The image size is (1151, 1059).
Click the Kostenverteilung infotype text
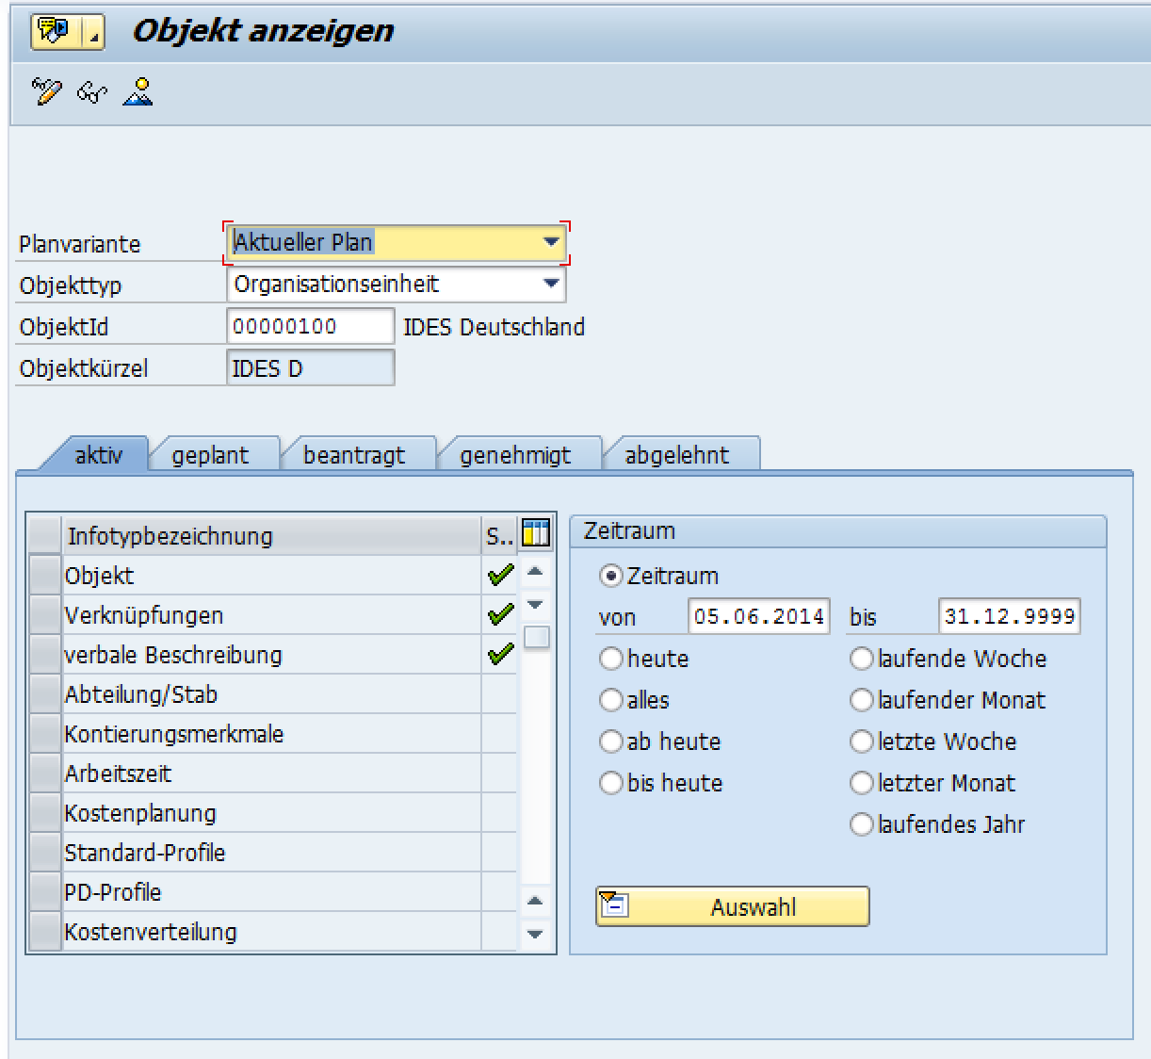pos(150,932)
